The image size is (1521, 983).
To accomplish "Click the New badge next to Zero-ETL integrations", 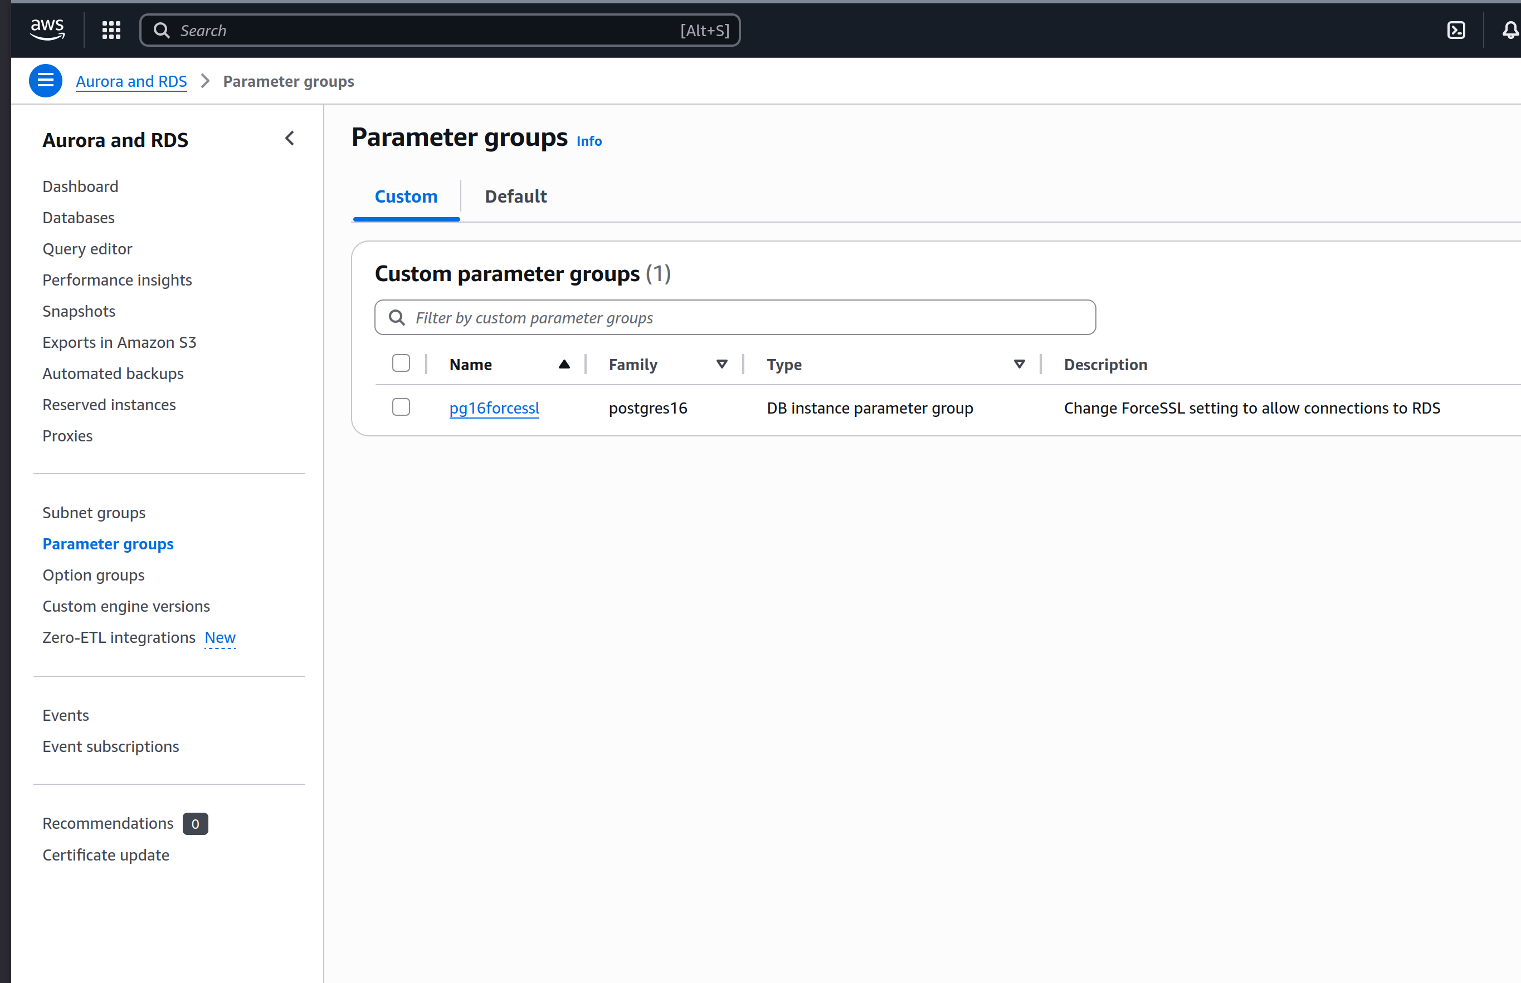I will (221, 638).
